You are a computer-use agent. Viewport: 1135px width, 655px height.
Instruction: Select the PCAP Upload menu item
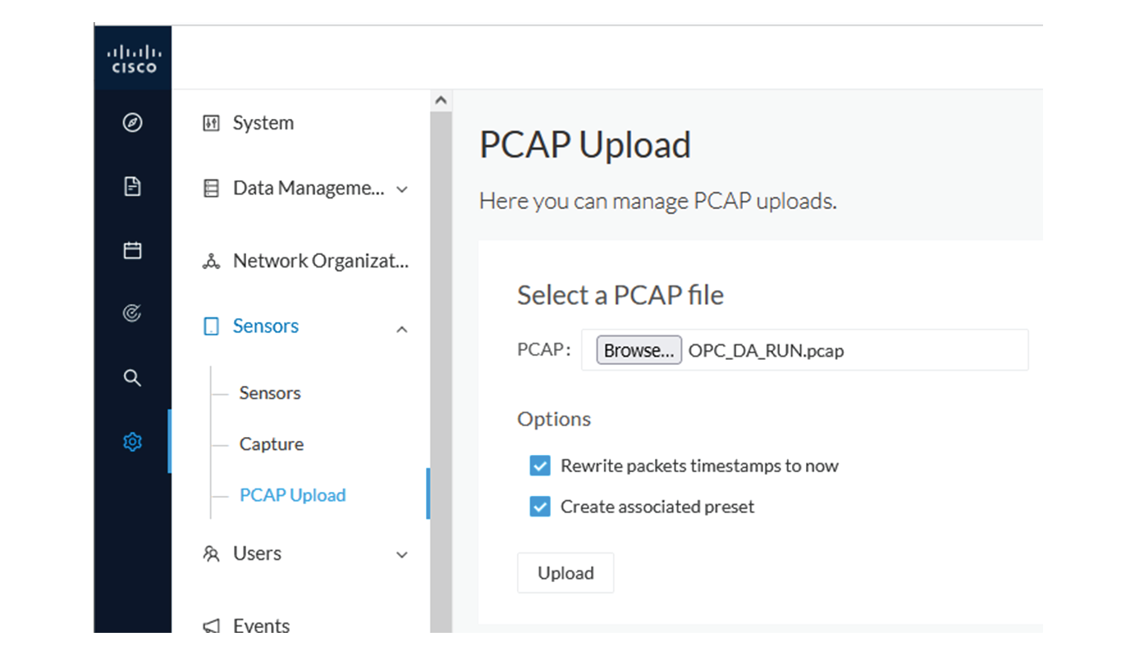click(x=293, y=495)
